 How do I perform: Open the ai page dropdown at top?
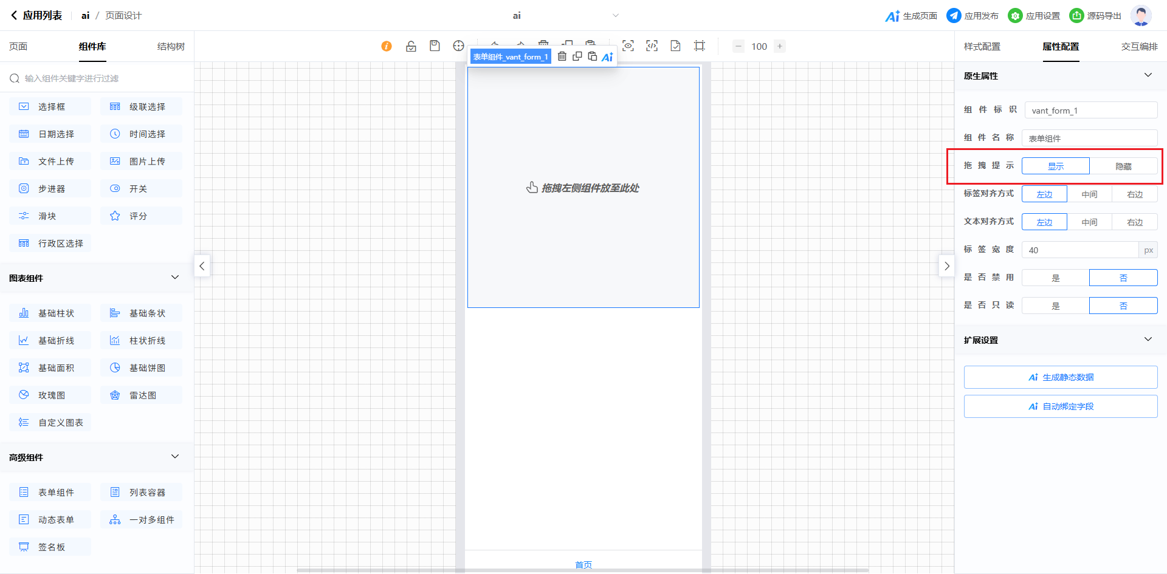click(x=615, y=16)
